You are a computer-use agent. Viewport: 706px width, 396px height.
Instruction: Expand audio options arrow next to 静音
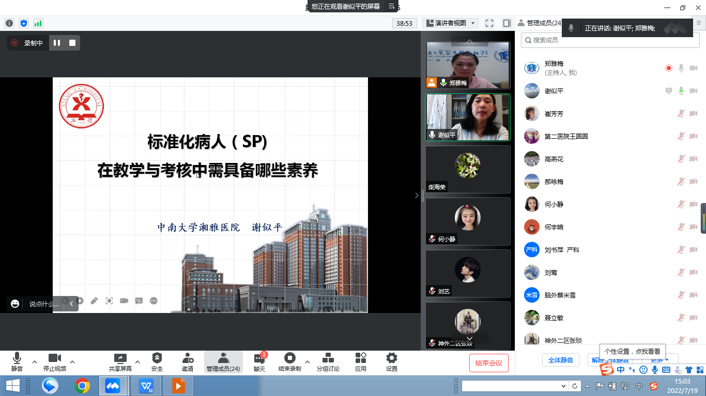[35, 362]
